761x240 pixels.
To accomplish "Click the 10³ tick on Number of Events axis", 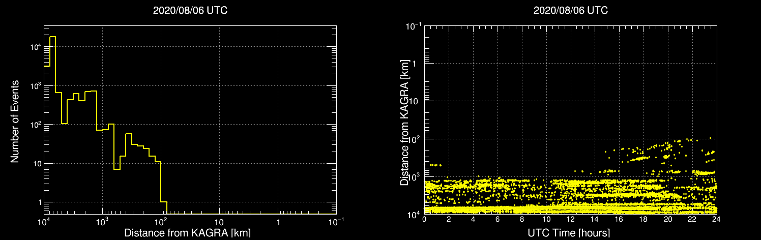I will [35, 85].
